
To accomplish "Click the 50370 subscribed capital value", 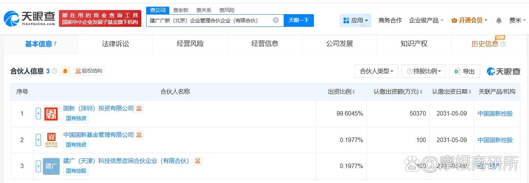I will (417, 113).
